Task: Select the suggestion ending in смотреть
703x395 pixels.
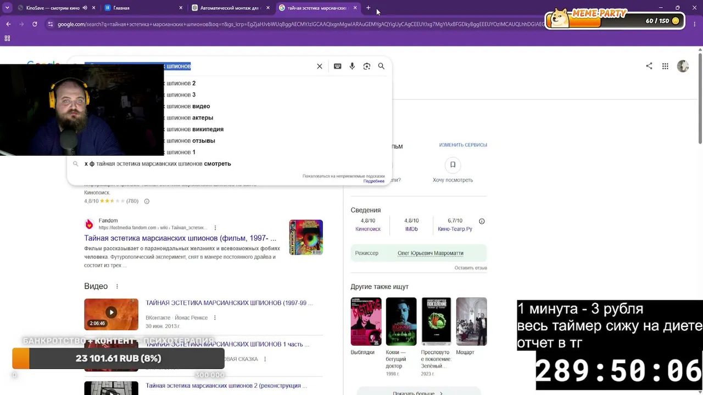Action: click(x=230, y=164)
